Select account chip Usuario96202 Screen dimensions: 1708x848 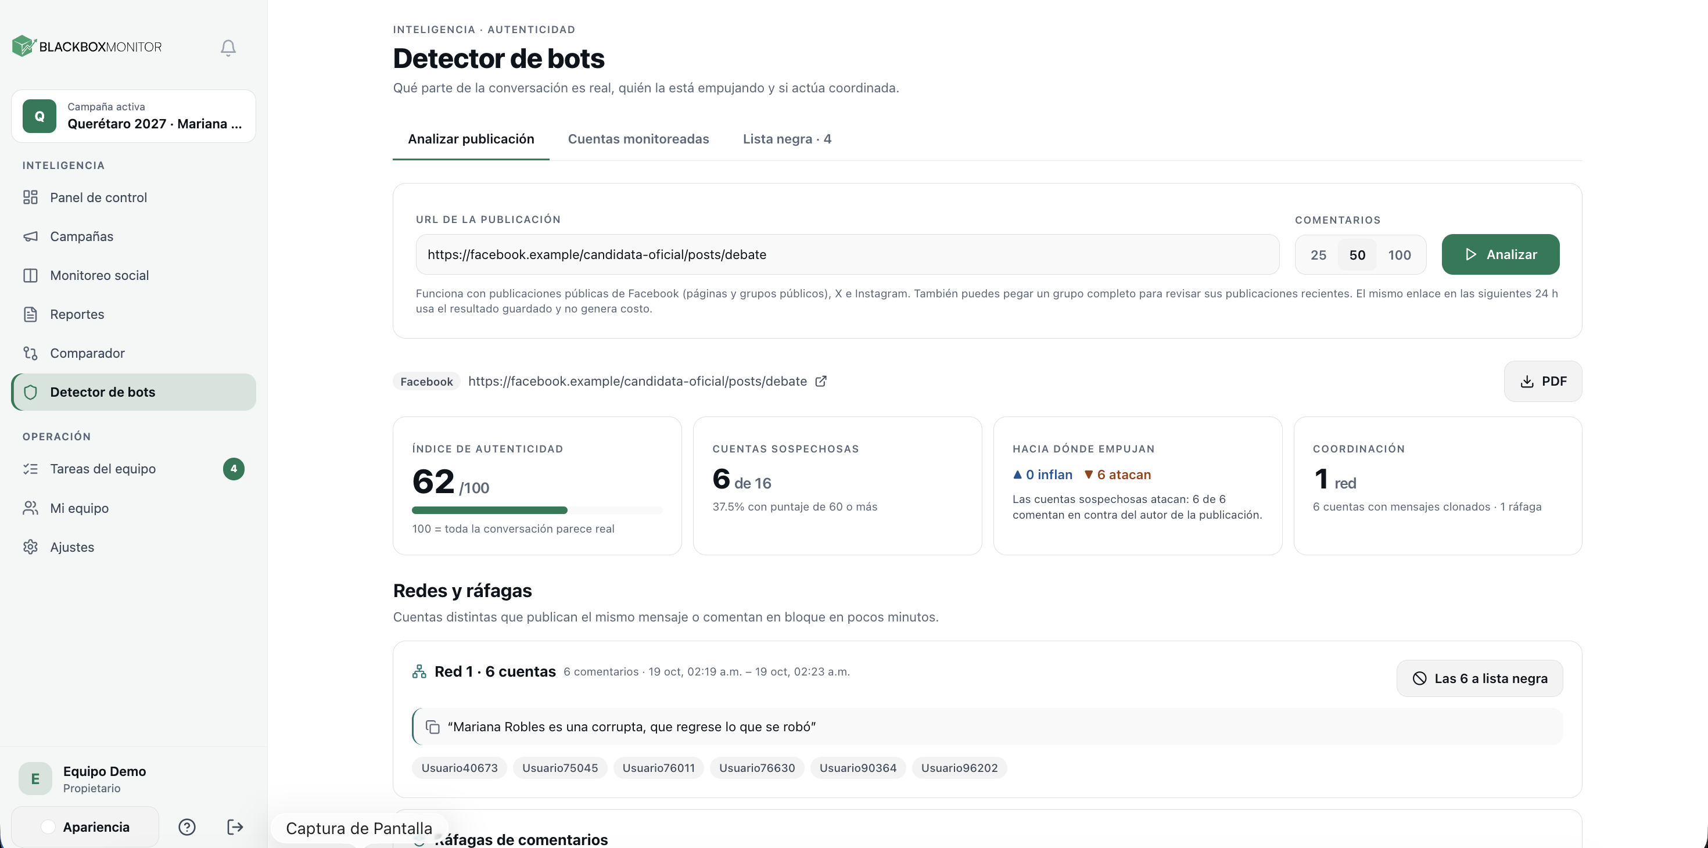tap(959, 768)
